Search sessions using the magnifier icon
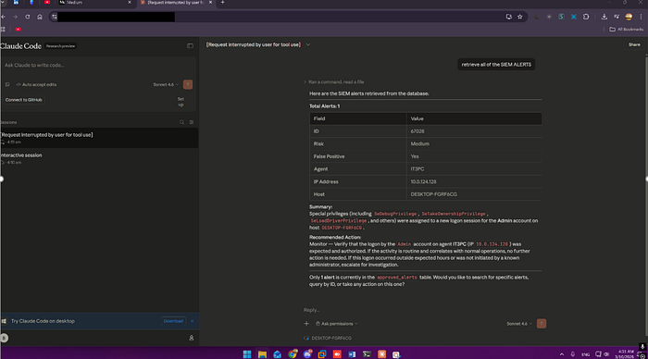The height and width of the screenshot is (359, 648). pyautogui.click(x=181, y=122)
